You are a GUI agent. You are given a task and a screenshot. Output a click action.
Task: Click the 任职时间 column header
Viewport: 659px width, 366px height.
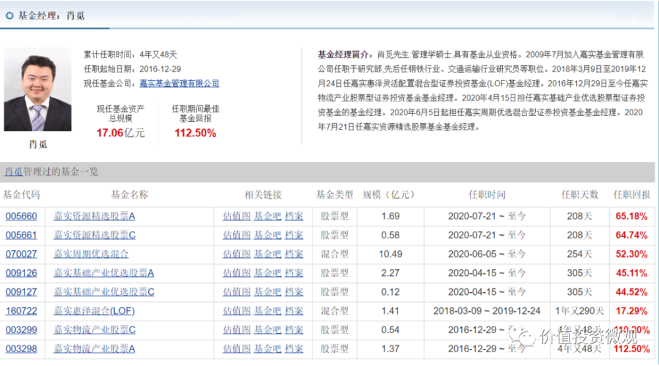point(487,195)
